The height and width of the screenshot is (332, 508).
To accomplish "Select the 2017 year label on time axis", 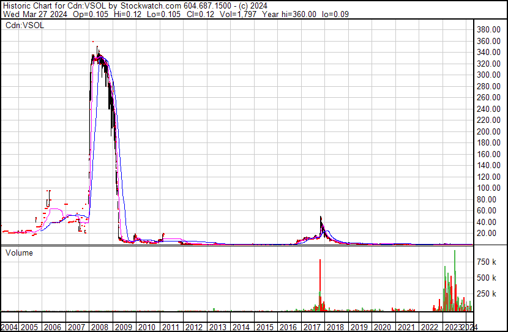I will 312,326.
